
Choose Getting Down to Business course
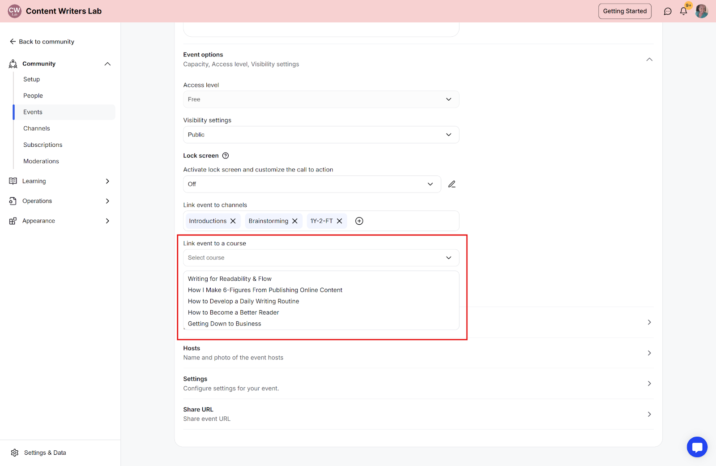(x=224, y=324)
